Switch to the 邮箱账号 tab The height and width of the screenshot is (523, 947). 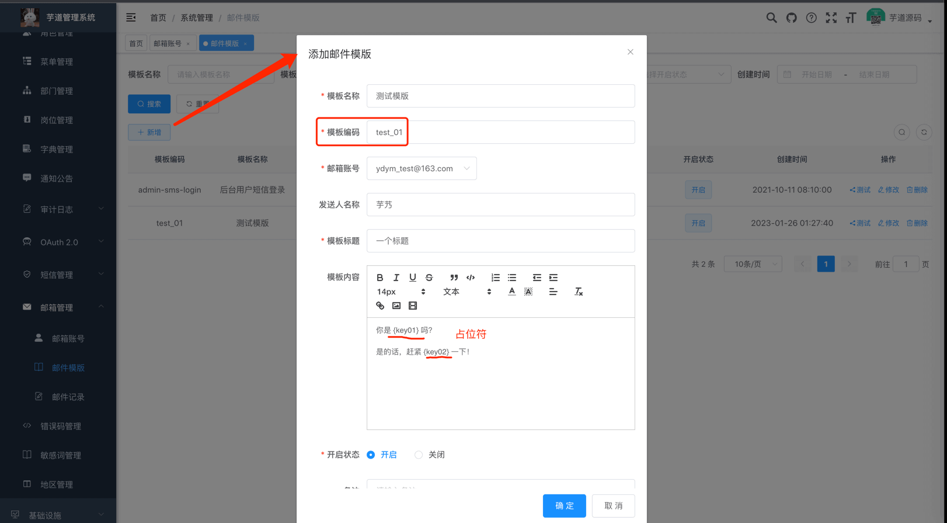(x=168, y=43)
